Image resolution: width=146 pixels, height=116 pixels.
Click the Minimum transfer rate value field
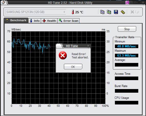tap(126, 46)
